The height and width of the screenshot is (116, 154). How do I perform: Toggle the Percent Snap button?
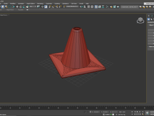(57, 7)
